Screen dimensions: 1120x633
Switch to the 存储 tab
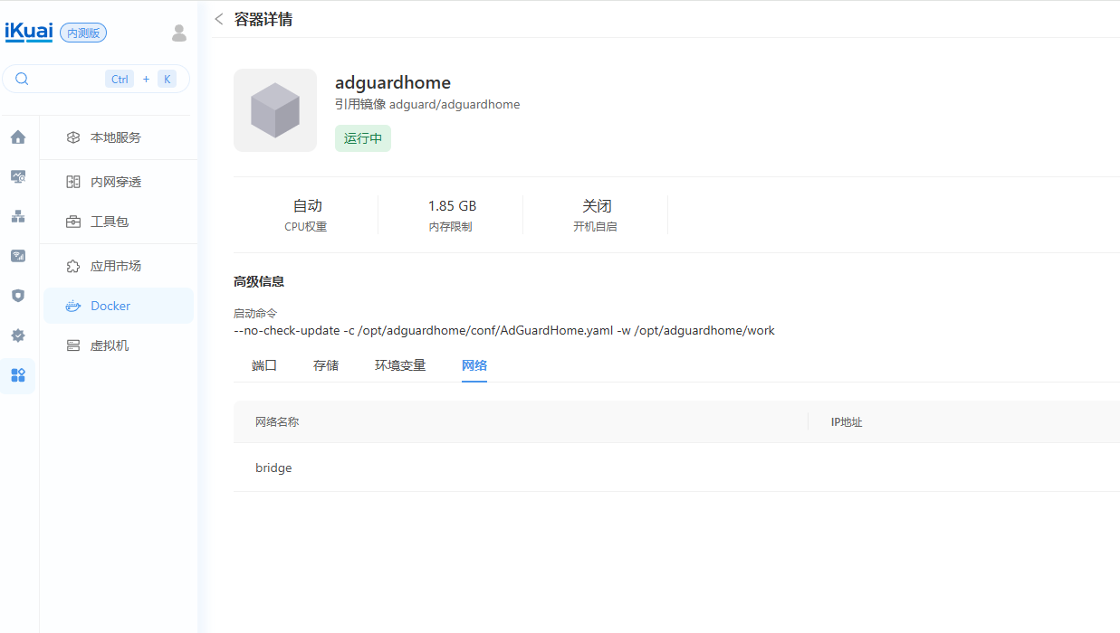[326, 365]
